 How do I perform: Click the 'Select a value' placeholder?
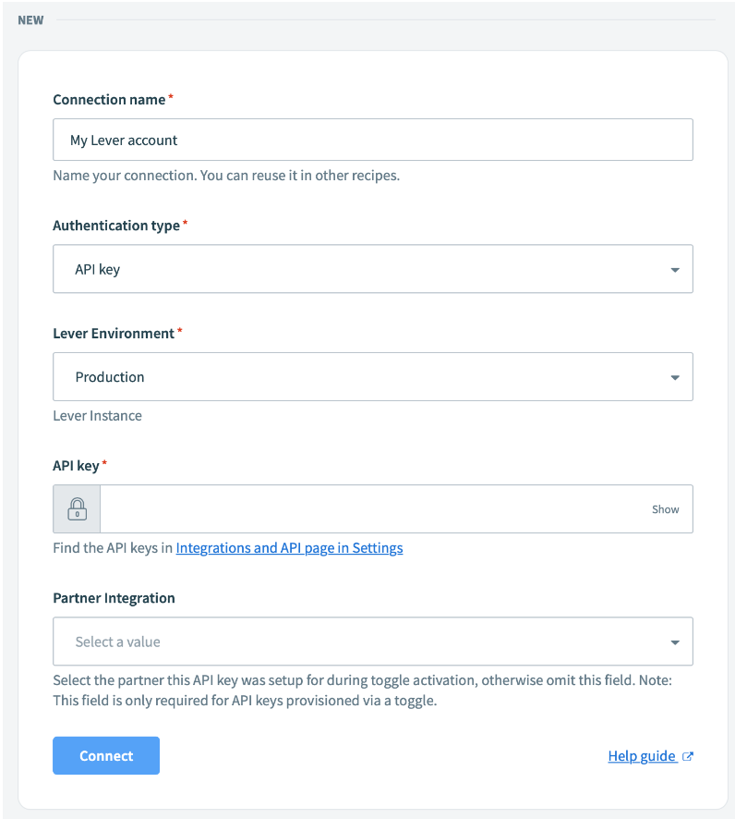118,642
